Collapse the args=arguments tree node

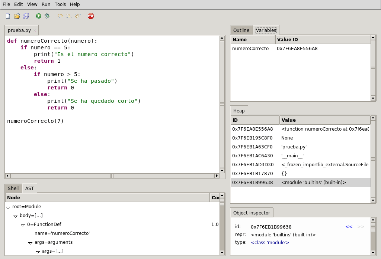click(31, 243)
